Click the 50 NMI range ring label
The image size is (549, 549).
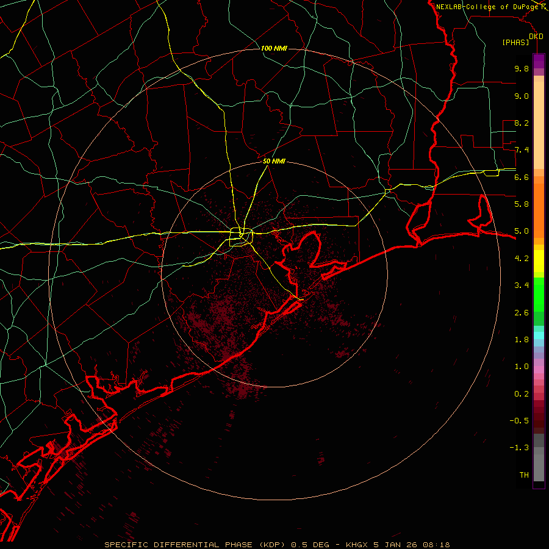274,162
